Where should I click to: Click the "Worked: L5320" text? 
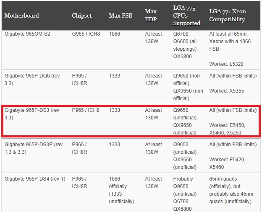tap(226, 64)
